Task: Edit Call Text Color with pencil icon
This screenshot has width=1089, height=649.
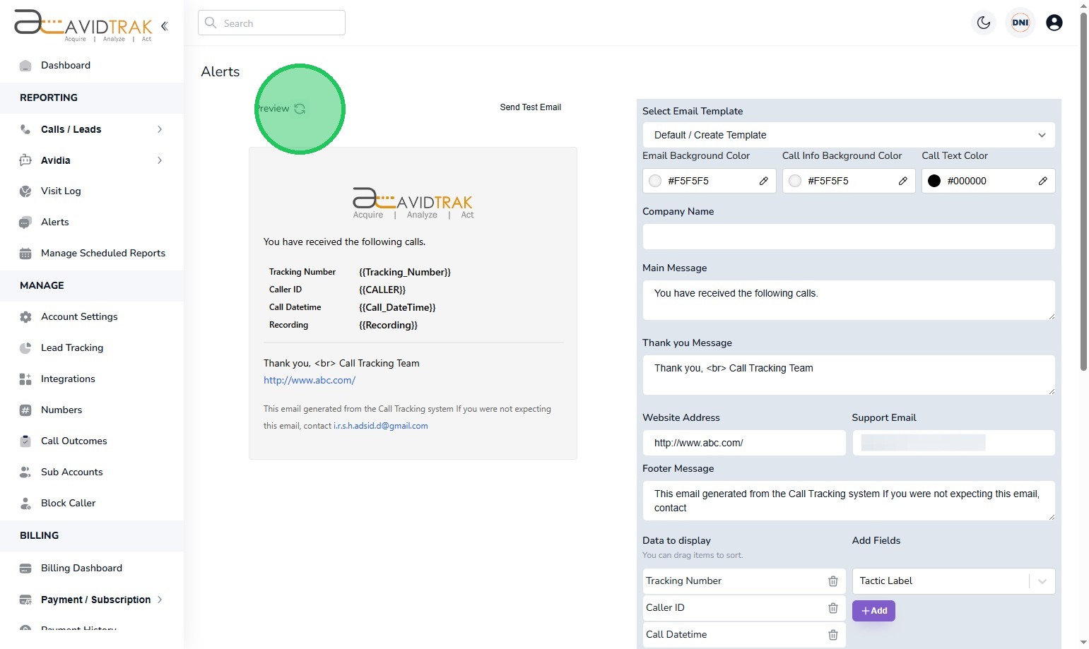Action: coord(1042,181)
